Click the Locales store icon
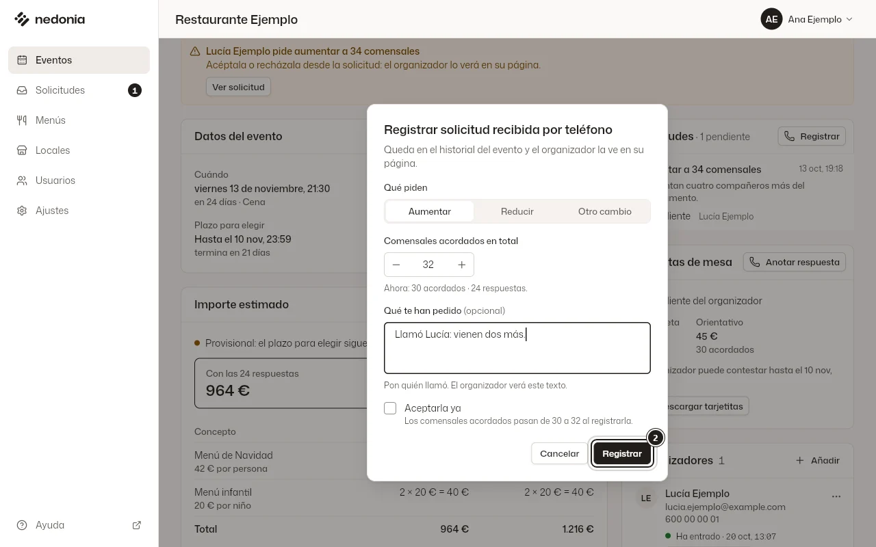Screen dimensions: 876x547 22,150
